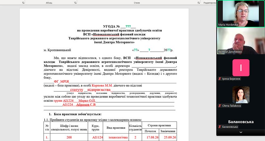Click the line Прийняти студентів на практику

coord(93,120)
